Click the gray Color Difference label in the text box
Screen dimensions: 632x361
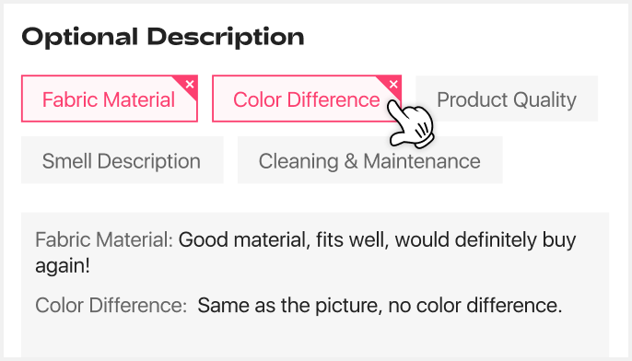point(111,305)
